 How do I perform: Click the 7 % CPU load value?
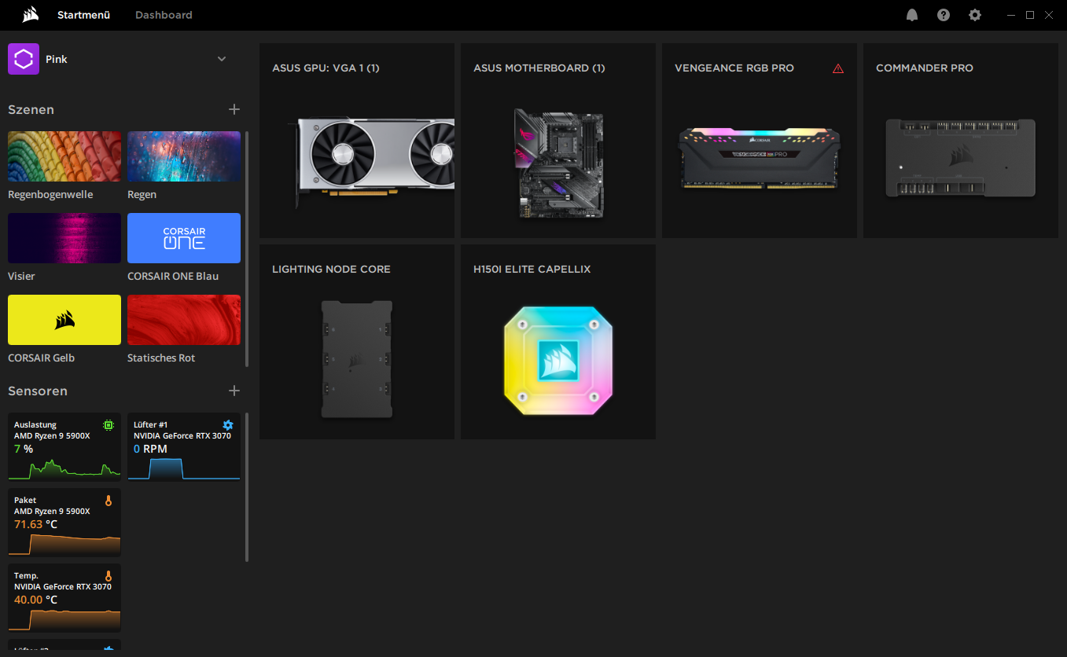coord(24,449)
